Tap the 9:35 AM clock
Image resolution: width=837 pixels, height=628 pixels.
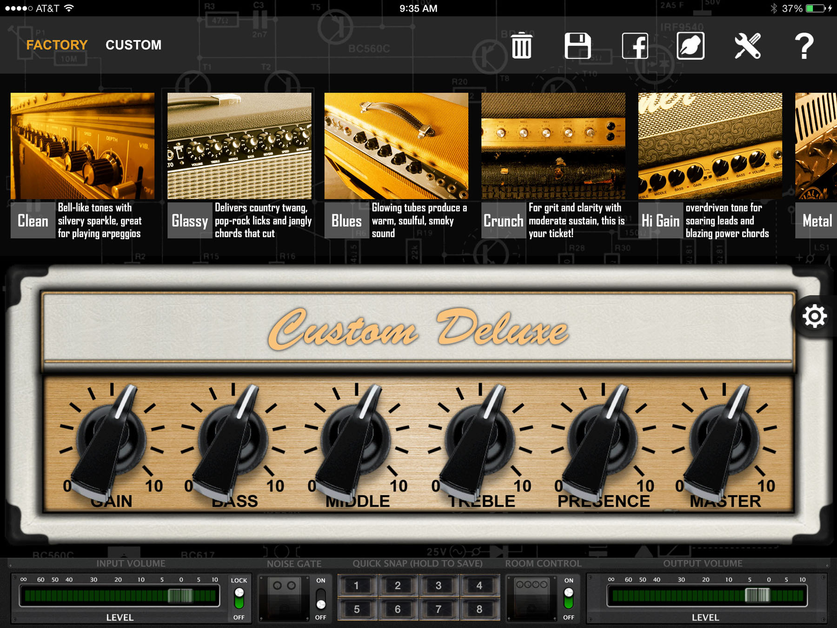[x=418, y=8]
